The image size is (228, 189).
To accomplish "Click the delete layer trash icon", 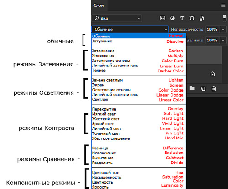I will pos(214,88).
